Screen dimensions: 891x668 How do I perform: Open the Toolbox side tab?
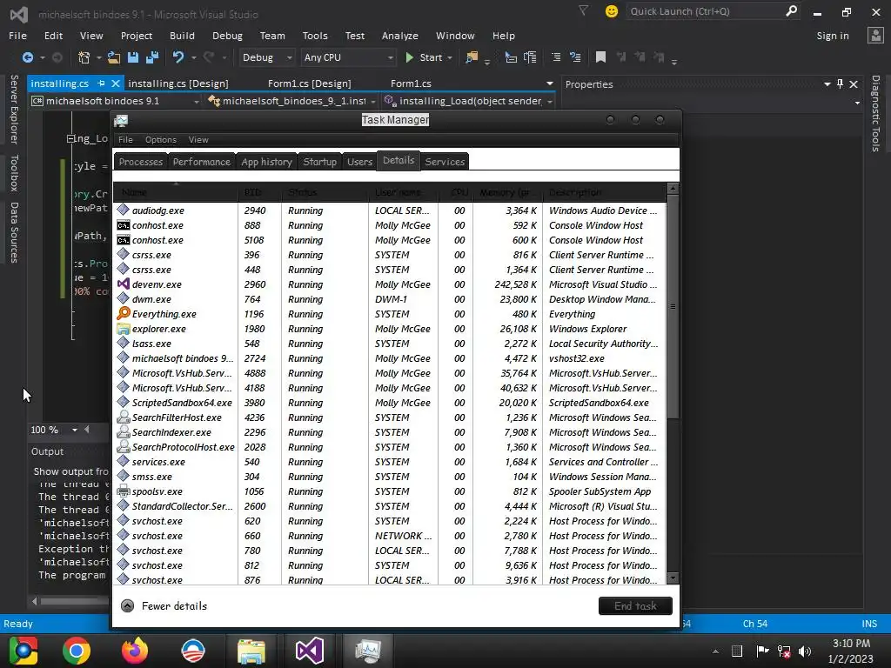14,173
